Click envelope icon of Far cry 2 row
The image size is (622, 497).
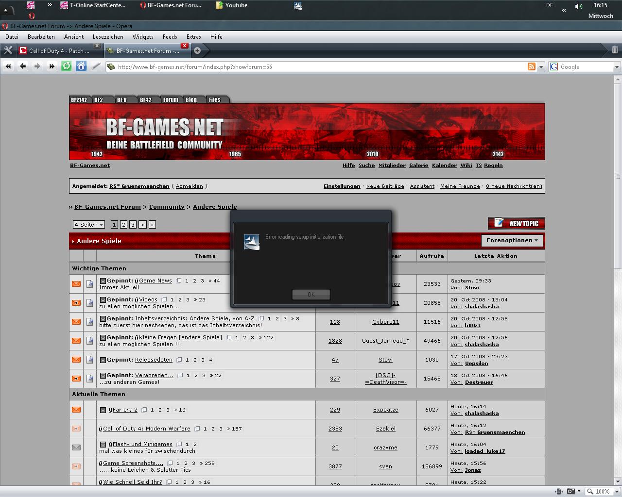point(76,410)
